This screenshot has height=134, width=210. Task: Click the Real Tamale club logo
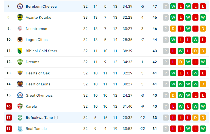[x=20, y=129]
